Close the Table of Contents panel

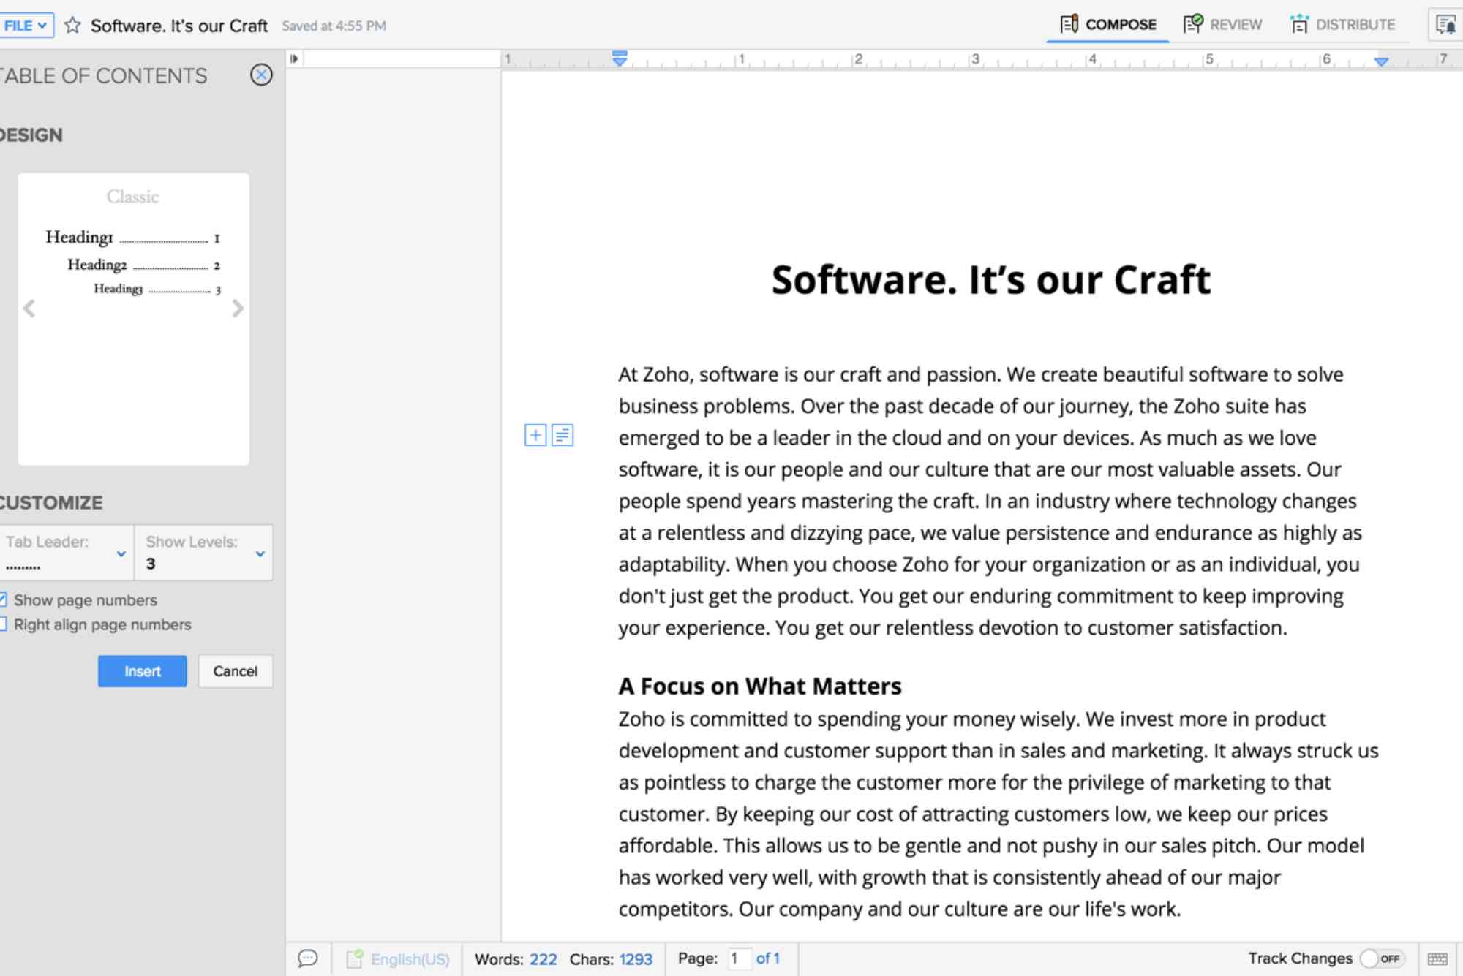point(262,75)
